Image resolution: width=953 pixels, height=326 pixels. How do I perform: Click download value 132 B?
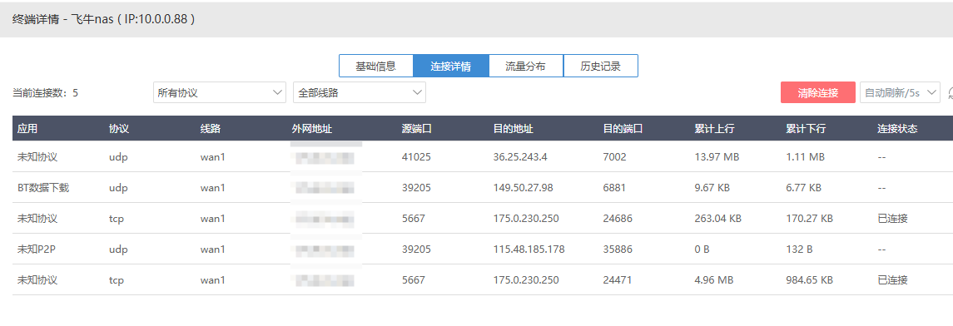[799, 249]
